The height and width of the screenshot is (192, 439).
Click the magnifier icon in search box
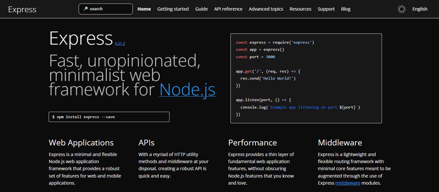point(85,9)
